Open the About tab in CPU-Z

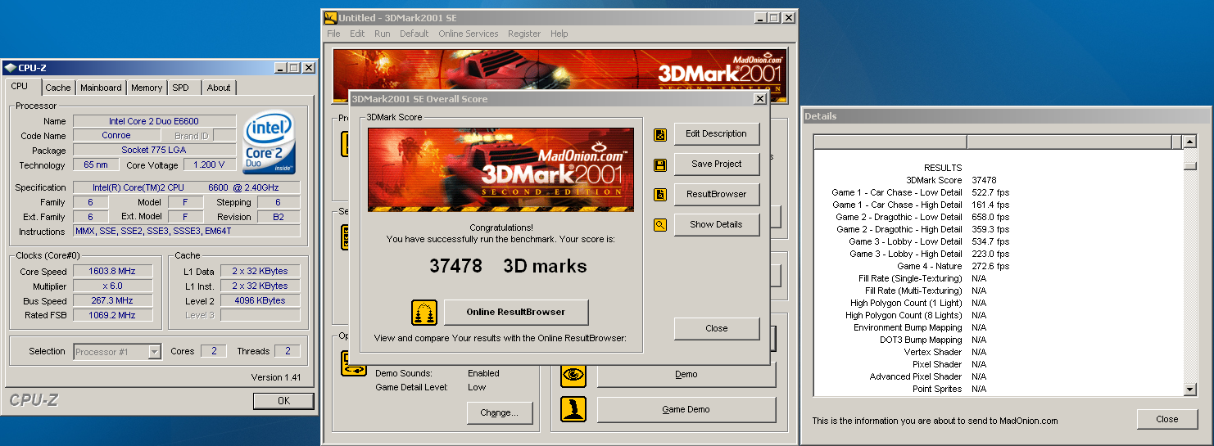pyautogui.click(x=219, y=88)
